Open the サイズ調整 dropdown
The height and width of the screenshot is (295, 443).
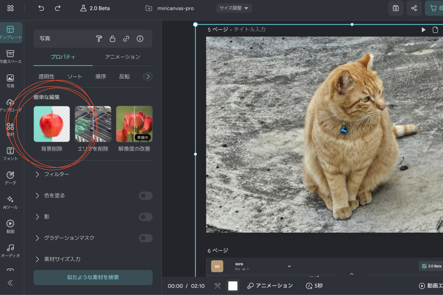234,8
